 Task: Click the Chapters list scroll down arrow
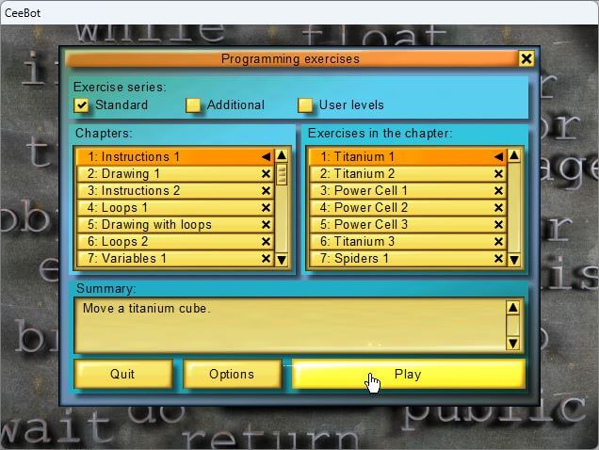(x=282, y=260)
